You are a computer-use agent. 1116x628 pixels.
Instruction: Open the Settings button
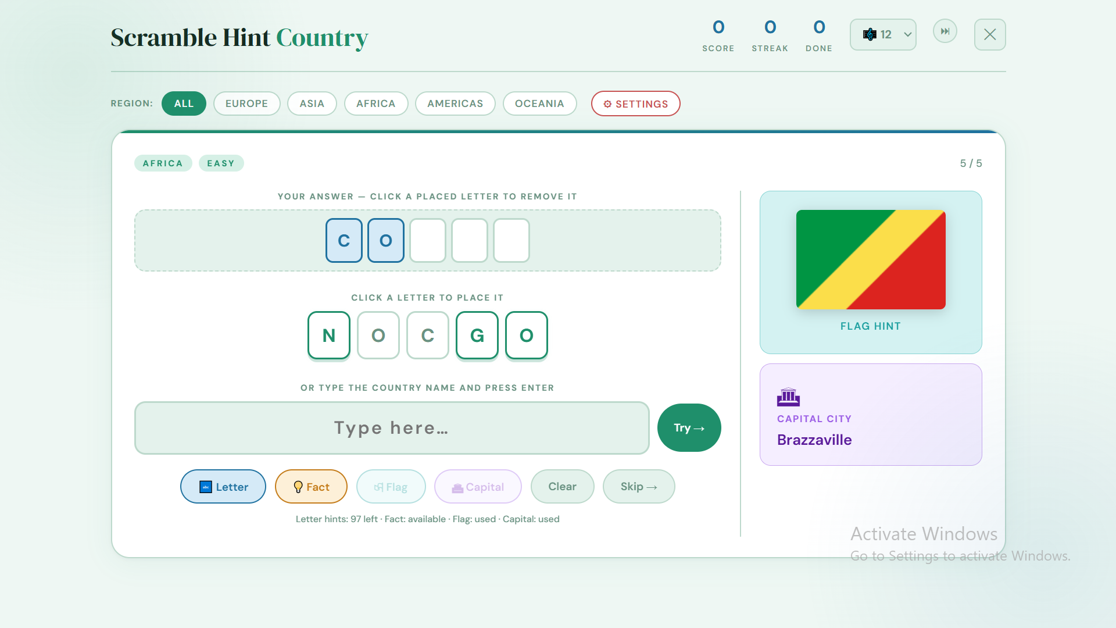coord(636,104)
